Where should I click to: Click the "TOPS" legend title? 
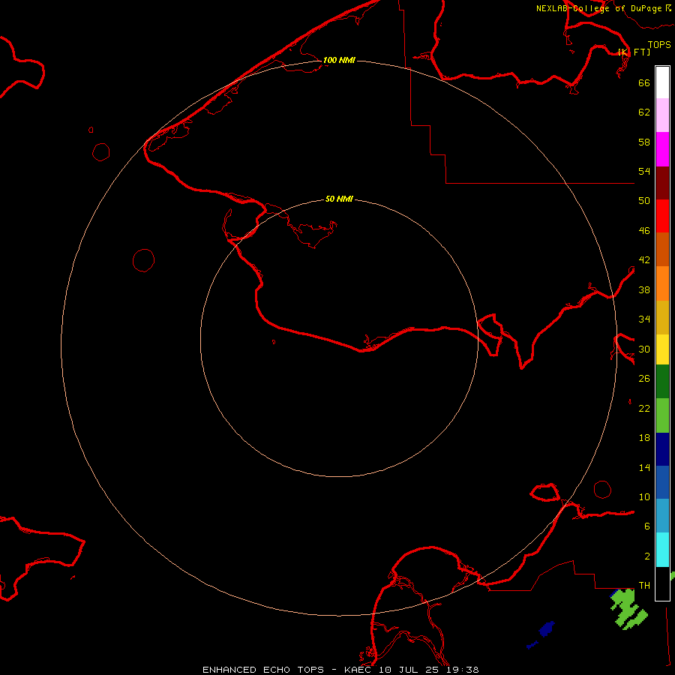(659, 45)
